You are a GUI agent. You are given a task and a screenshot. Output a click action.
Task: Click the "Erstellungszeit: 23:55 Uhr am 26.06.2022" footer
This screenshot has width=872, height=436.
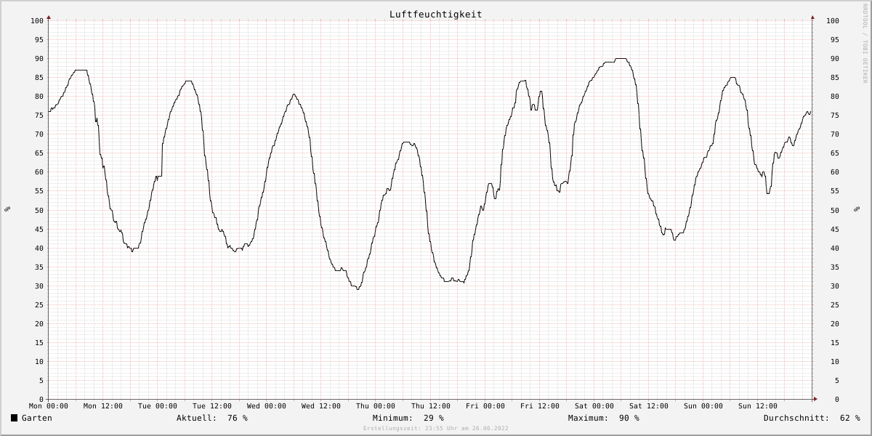click(436, 429)
